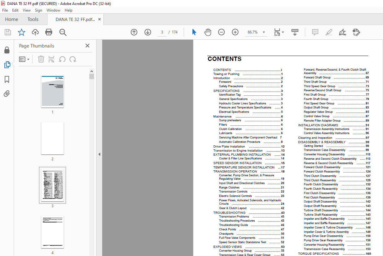This screenshot has width=383, height=256.
Task: Switch to the Tools tab
Action: 33,19
